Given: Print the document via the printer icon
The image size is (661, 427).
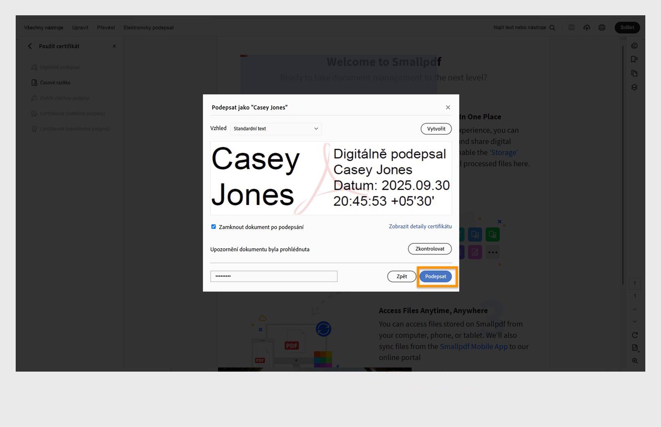Looking at the screenshot, I should 602,27.
